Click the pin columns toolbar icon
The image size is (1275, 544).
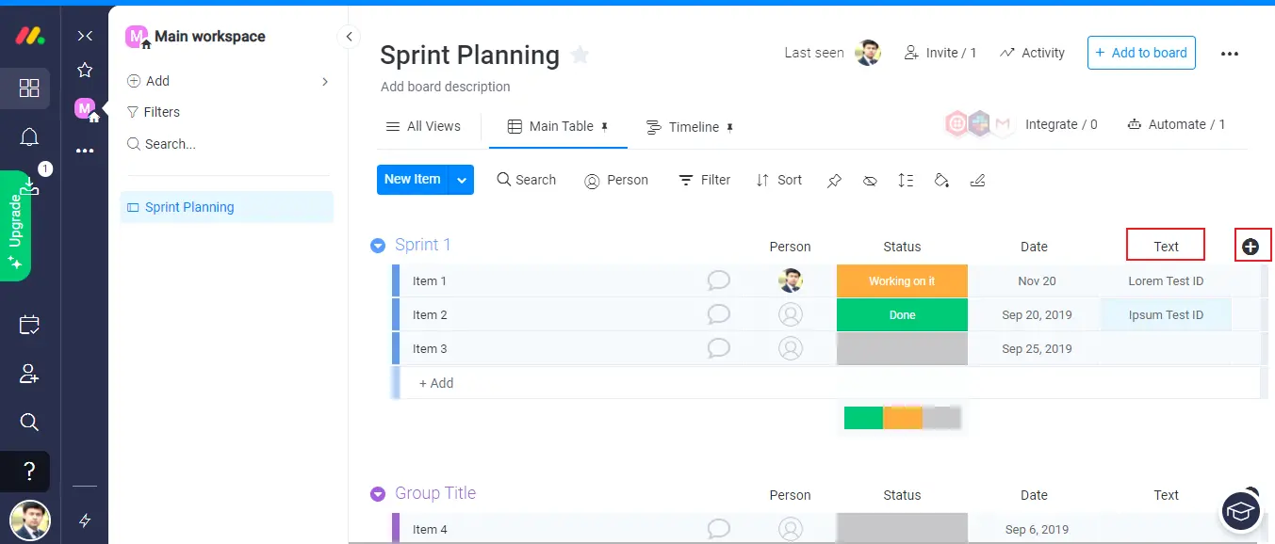click(x=834, y=180)
